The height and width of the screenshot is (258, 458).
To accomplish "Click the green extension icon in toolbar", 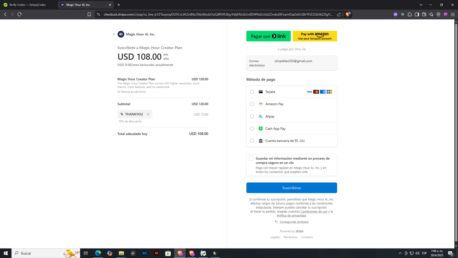I will [403, 14].
